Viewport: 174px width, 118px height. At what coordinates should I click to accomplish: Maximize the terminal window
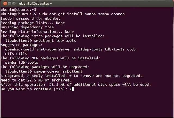click(14, 4)
